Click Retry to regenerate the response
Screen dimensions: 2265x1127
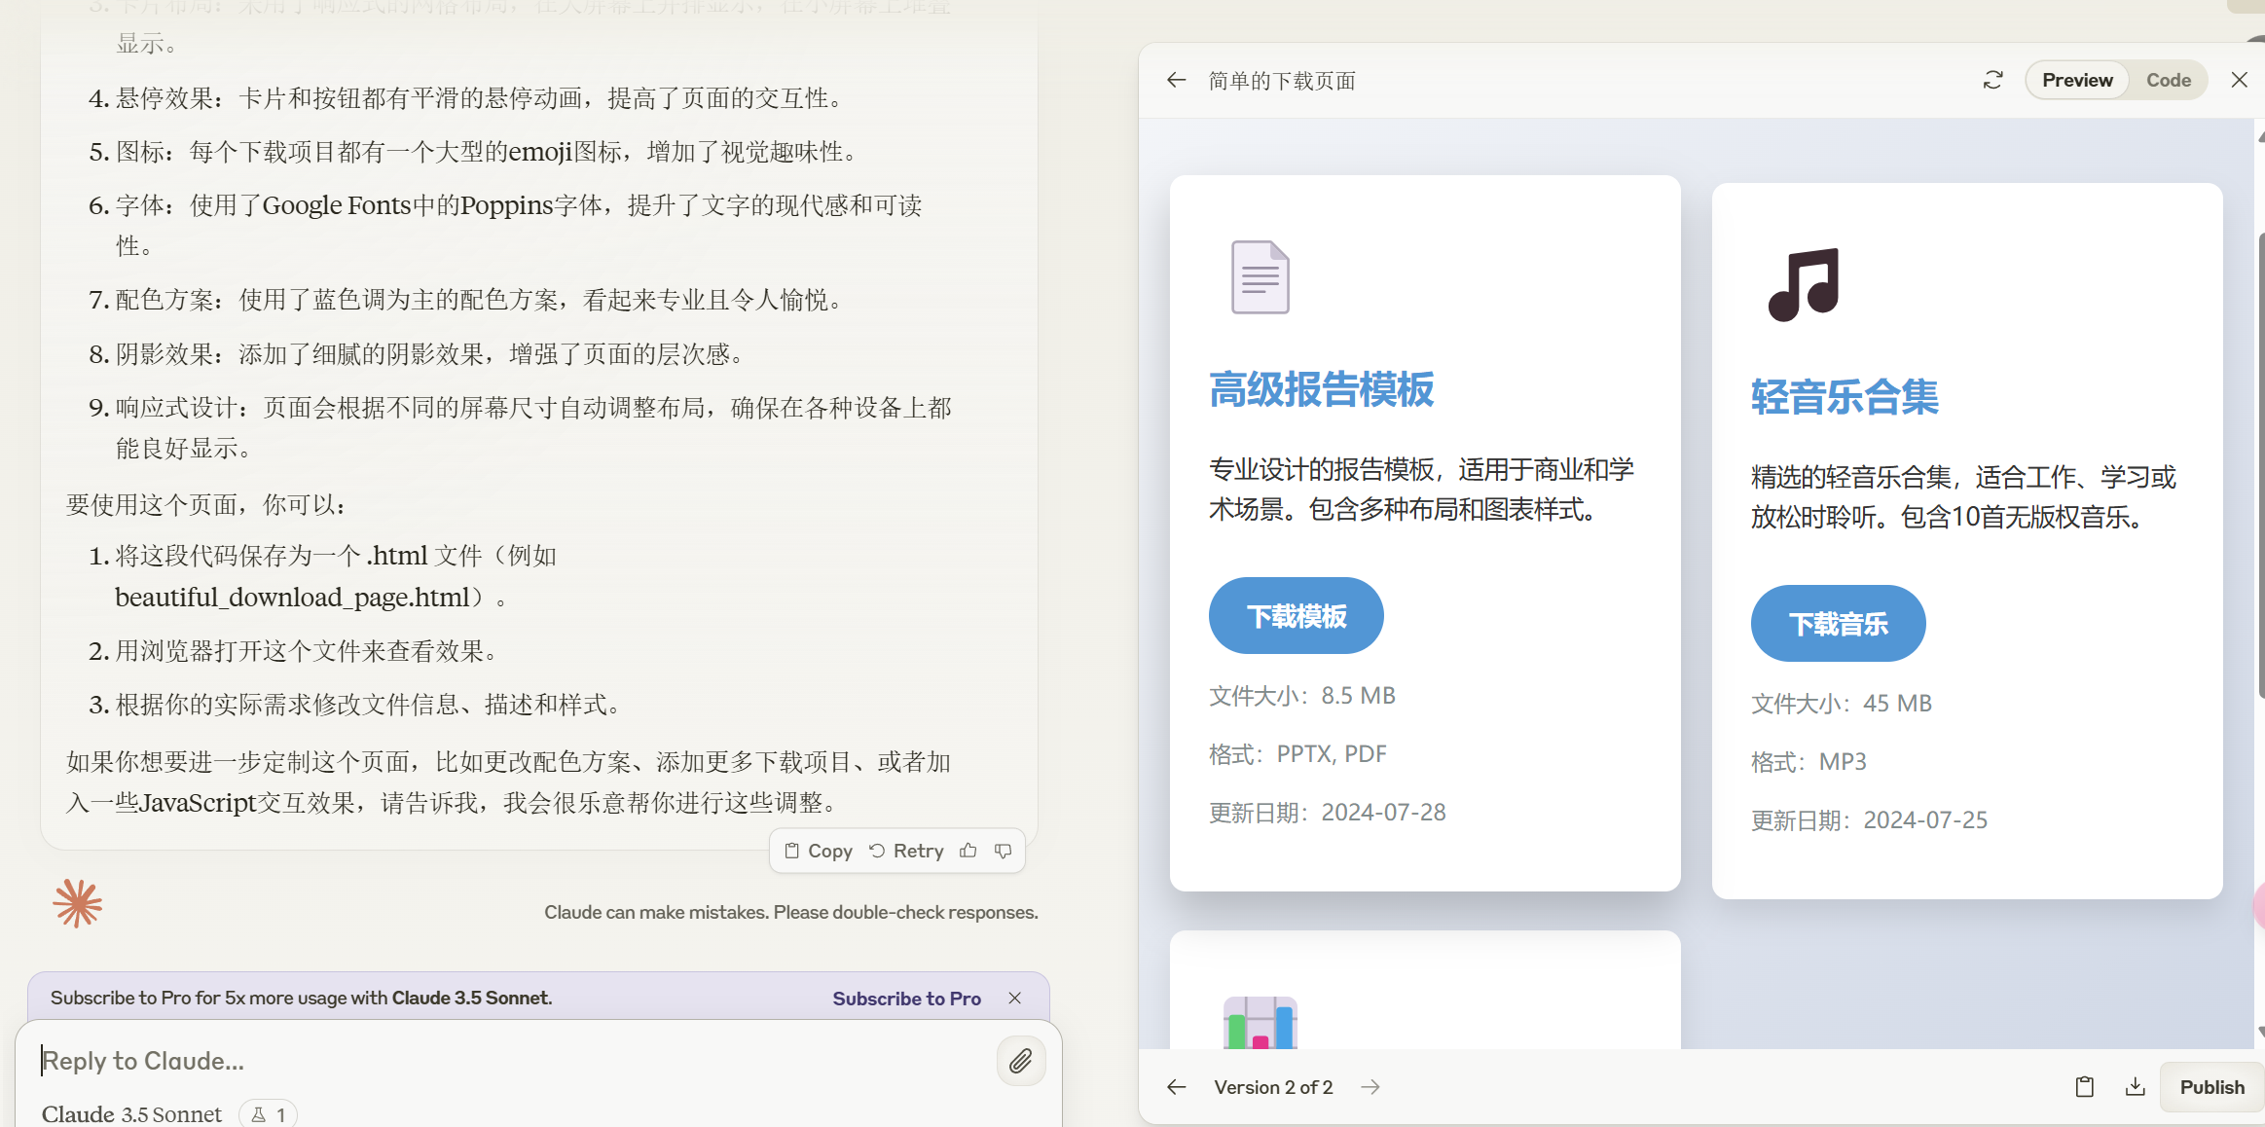tap(906, 852)
